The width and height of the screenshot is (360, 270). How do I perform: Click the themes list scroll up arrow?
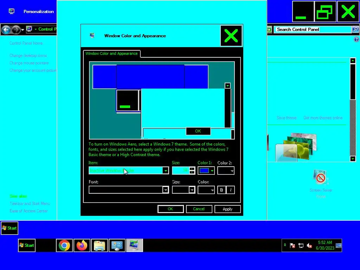(x=353, y=60)
